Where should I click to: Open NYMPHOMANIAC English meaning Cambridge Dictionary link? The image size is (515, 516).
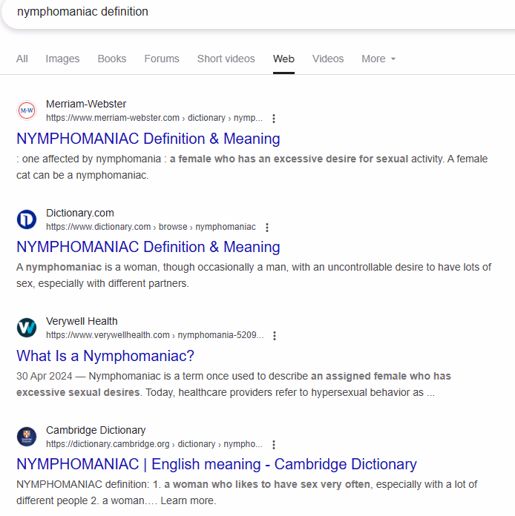(217, 464)
